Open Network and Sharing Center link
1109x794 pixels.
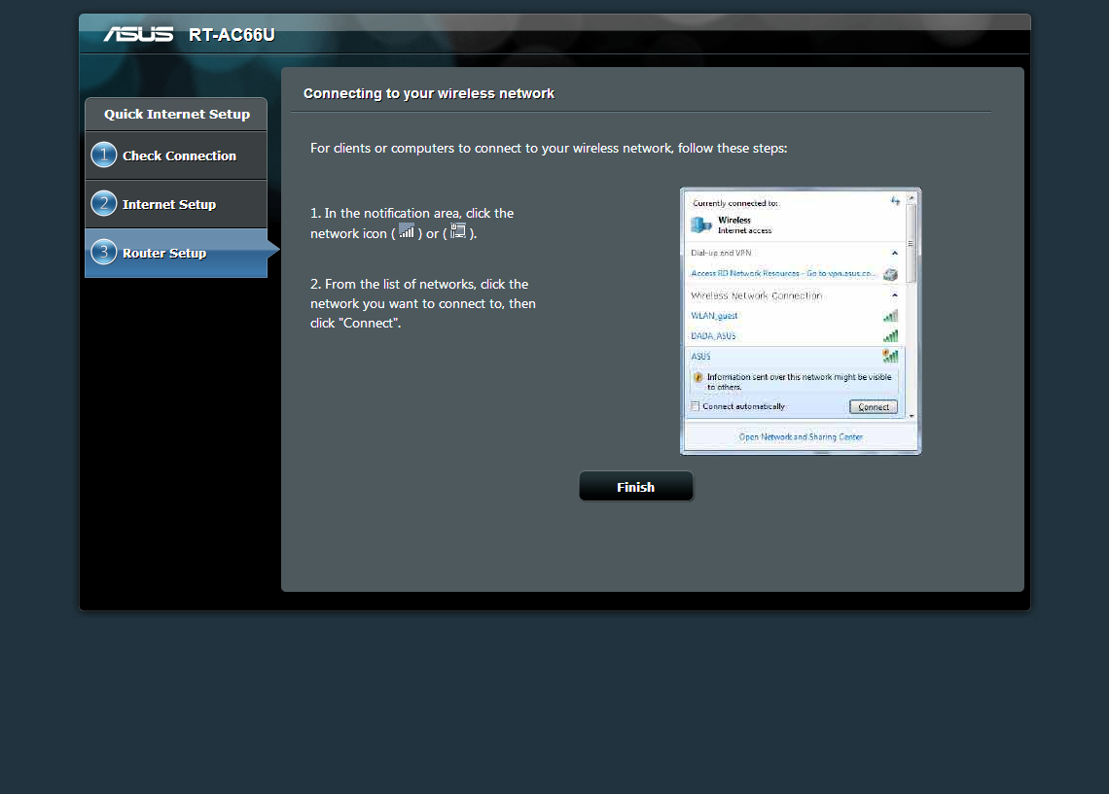pyautogui.click(x=800, y=437)
